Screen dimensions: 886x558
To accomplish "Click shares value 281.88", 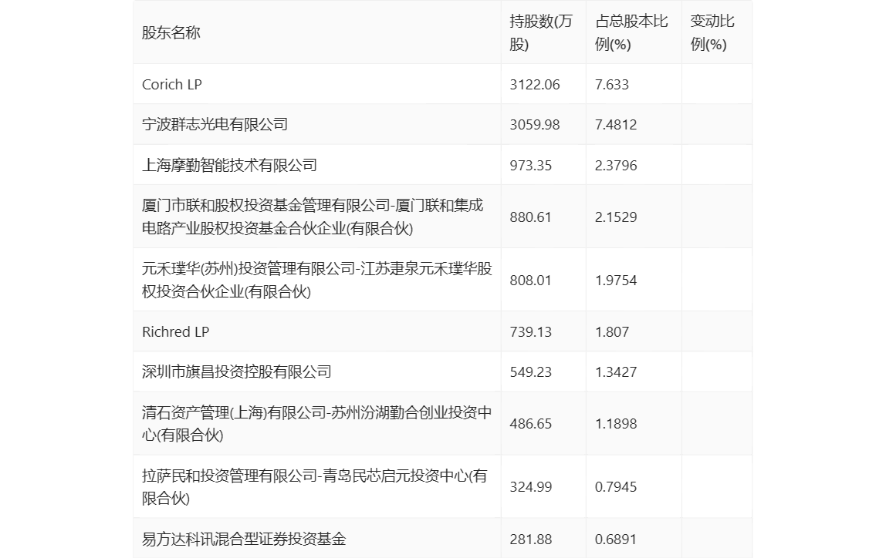I will tap(530, 540).
